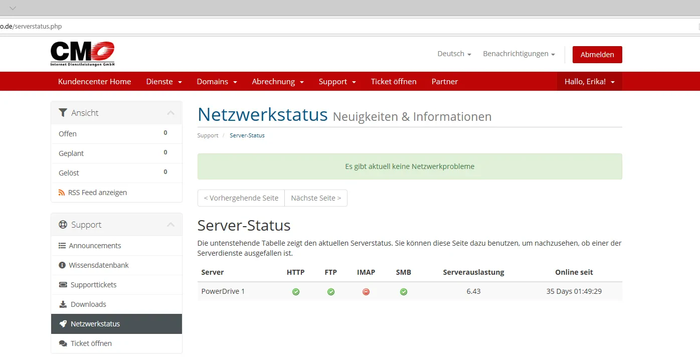Click the PowerDrive 1 server cell
700x364 pixels.
223,291
